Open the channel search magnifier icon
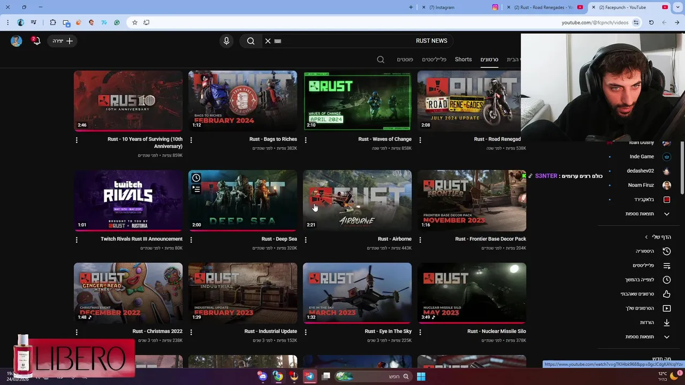The width and height of the screenshot is (685, 385). tap(380, 59)
